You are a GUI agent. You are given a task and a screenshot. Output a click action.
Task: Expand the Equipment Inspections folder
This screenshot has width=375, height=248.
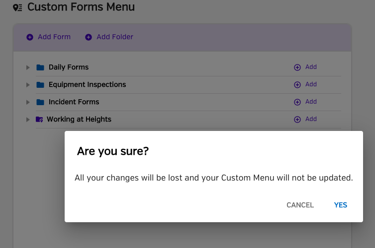coord(28,85)
